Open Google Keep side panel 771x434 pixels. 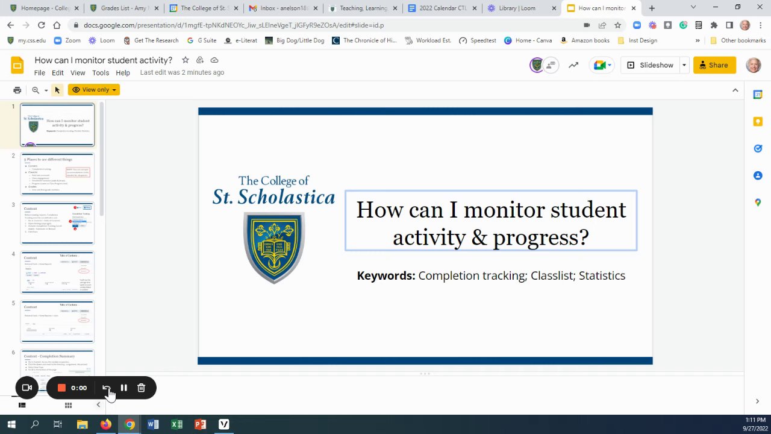coord(758,121)
